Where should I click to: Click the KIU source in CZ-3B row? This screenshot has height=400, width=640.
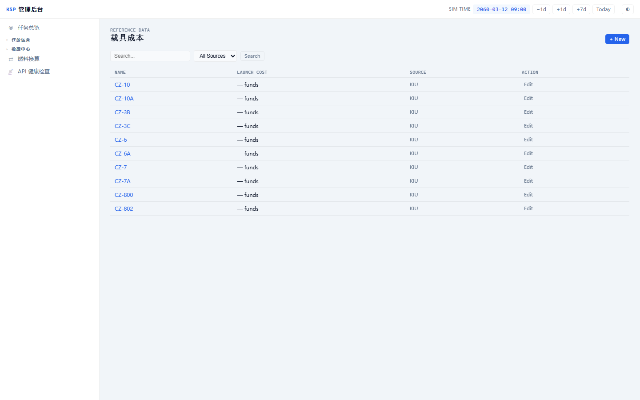(414, 112)
